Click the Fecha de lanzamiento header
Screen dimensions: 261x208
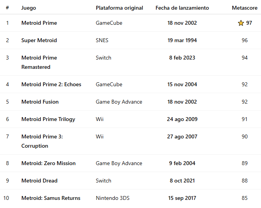coord(182,8)
